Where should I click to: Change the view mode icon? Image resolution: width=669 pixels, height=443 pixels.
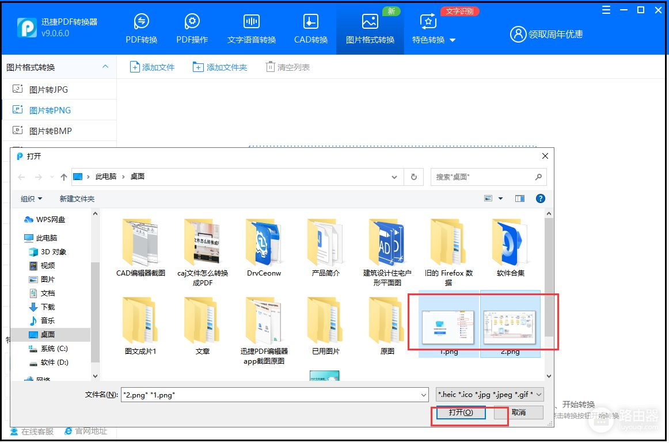tap(489, 198)
